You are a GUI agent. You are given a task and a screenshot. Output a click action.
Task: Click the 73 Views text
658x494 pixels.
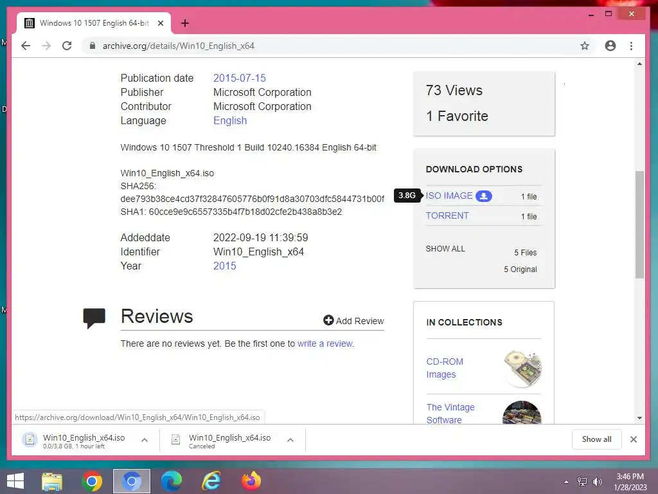click(x=454, y=90)
